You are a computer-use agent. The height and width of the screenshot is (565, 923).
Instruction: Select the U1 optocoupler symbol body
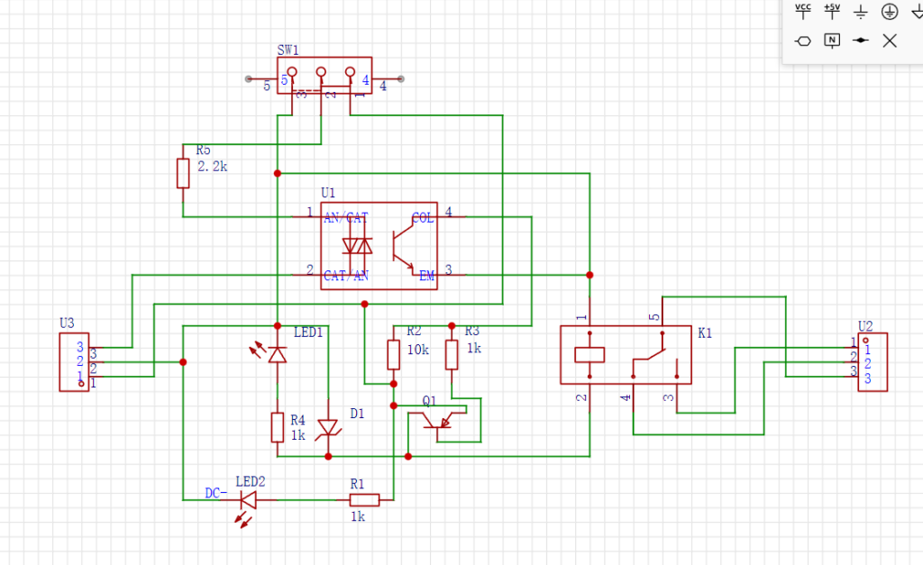(379, 246)
